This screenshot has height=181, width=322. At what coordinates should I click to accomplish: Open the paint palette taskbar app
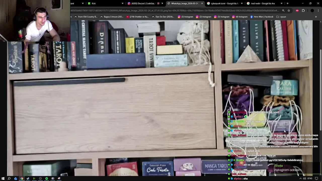tap(59, 178)
